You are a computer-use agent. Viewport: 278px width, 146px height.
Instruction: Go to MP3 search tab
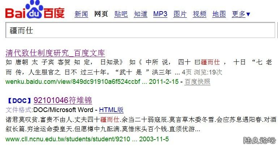click(160, 14)
